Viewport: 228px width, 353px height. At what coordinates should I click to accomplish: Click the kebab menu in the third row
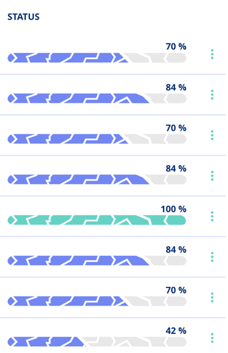tap(212, 135)
